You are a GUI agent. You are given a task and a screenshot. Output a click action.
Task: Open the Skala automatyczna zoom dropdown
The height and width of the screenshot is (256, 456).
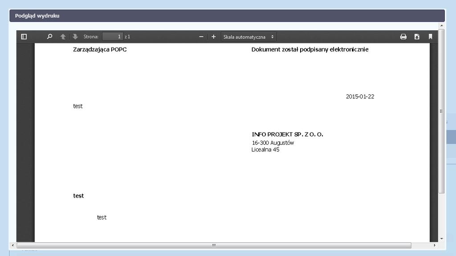[248, 37]
